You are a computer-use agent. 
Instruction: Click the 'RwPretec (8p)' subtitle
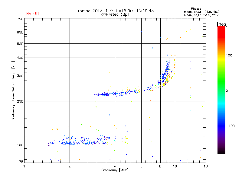[115, 14]
